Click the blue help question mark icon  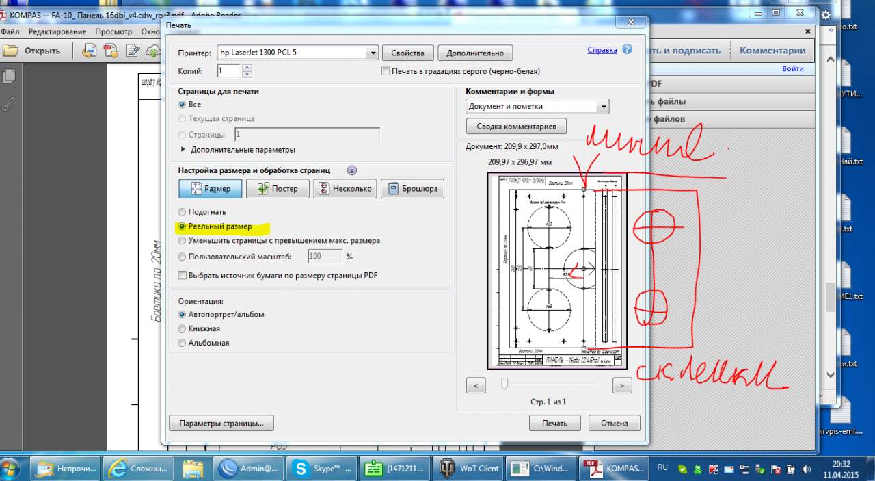(x=627, y=49)
